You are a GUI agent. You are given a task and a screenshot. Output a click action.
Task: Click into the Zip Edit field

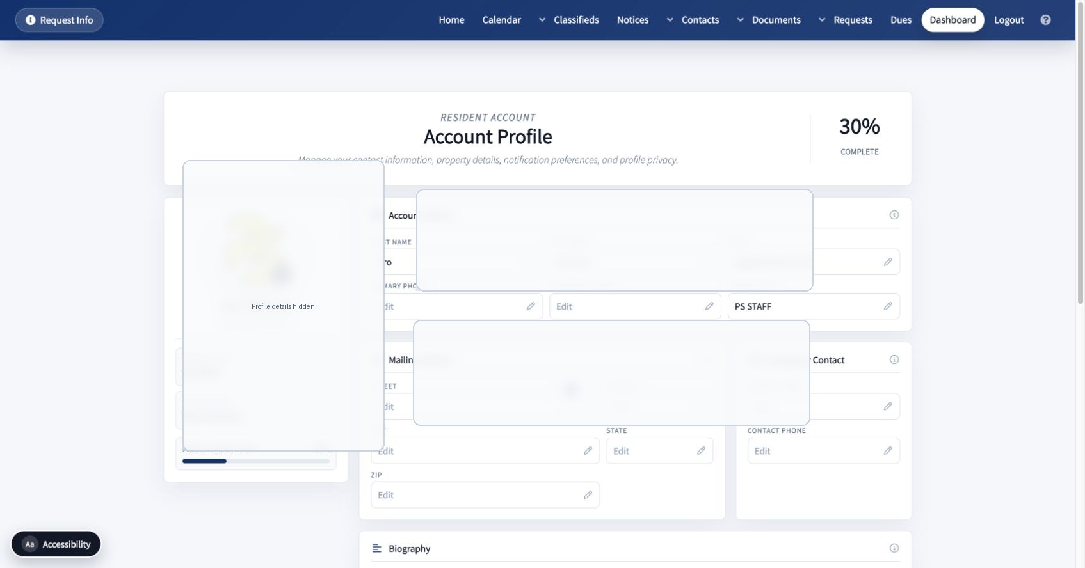[x=485, y=495]
